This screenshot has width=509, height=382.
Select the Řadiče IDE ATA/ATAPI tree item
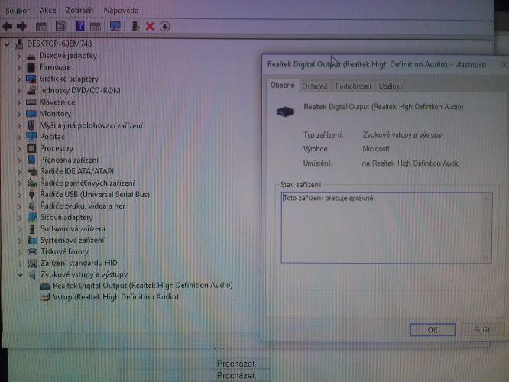76,171
